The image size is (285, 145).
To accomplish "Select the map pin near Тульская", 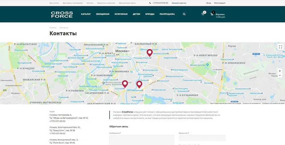I will (125, 84).
